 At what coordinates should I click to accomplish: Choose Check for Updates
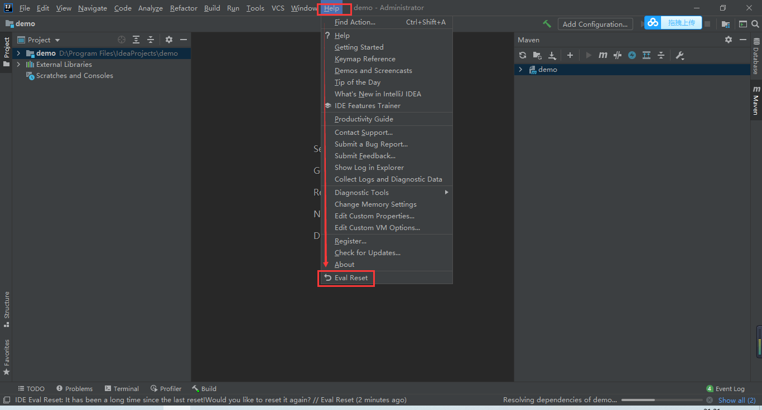tap(387, 253)
